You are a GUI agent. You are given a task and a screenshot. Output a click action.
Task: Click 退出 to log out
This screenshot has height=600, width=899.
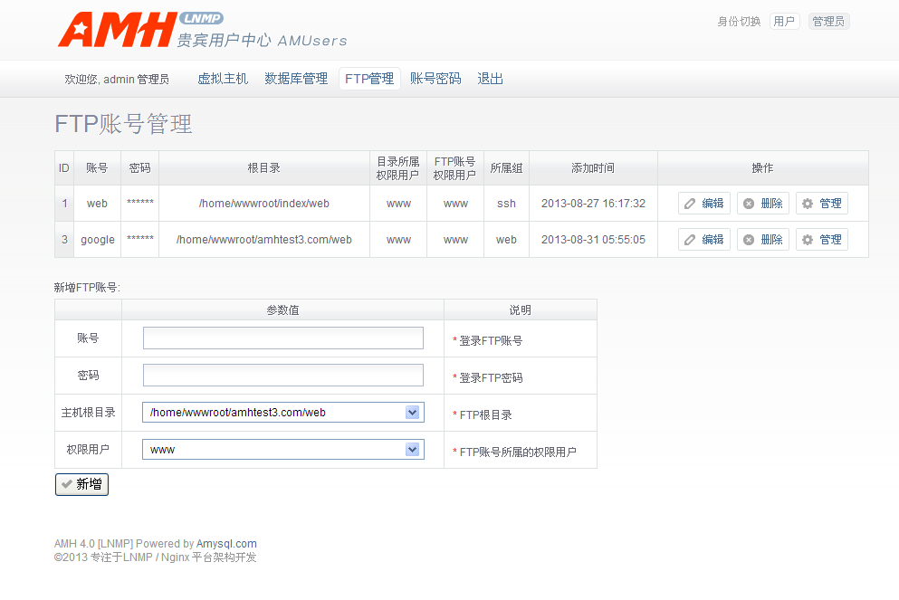click(490, 79)
